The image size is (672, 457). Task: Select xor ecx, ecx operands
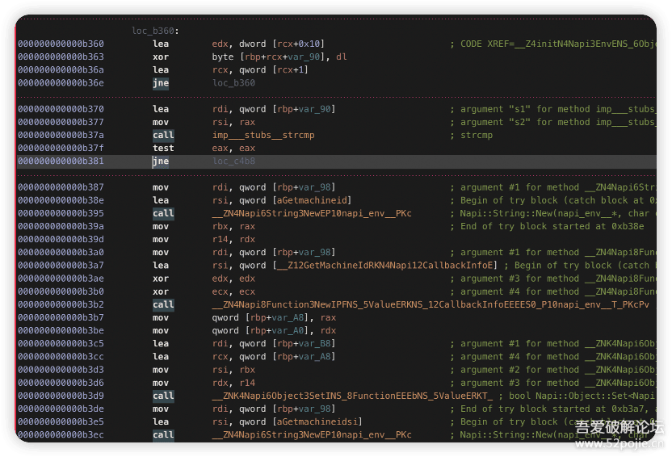point(233,291)
